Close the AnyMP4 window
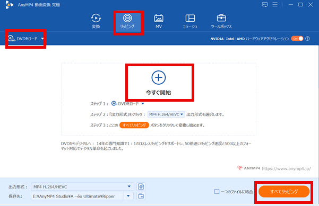This screenshot has height=206, width=319. 311,4
